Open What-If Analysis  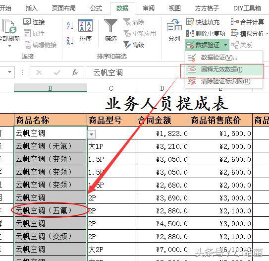[x=249, y=34]
